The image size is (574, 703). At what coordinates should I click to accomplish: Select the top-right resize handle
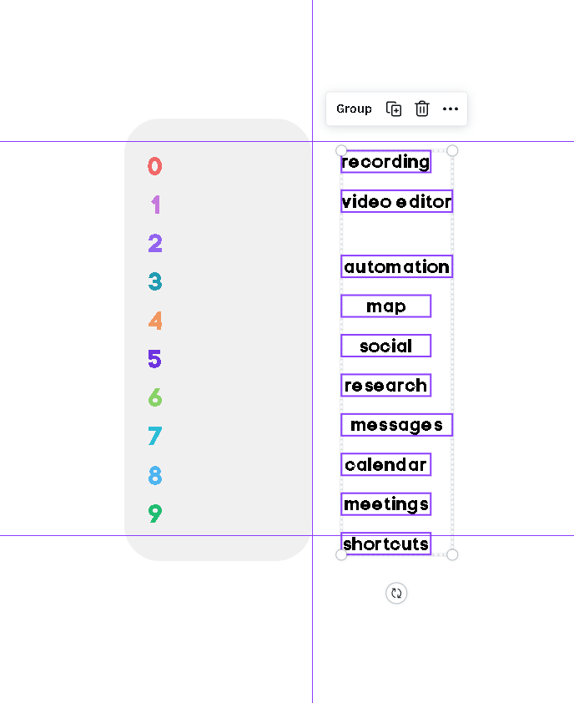tap(452, 150)
